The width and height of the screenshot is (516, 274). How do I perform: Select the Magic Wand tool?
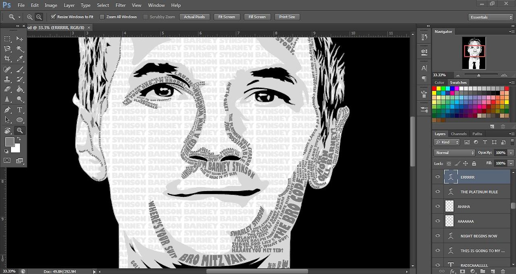20,49
